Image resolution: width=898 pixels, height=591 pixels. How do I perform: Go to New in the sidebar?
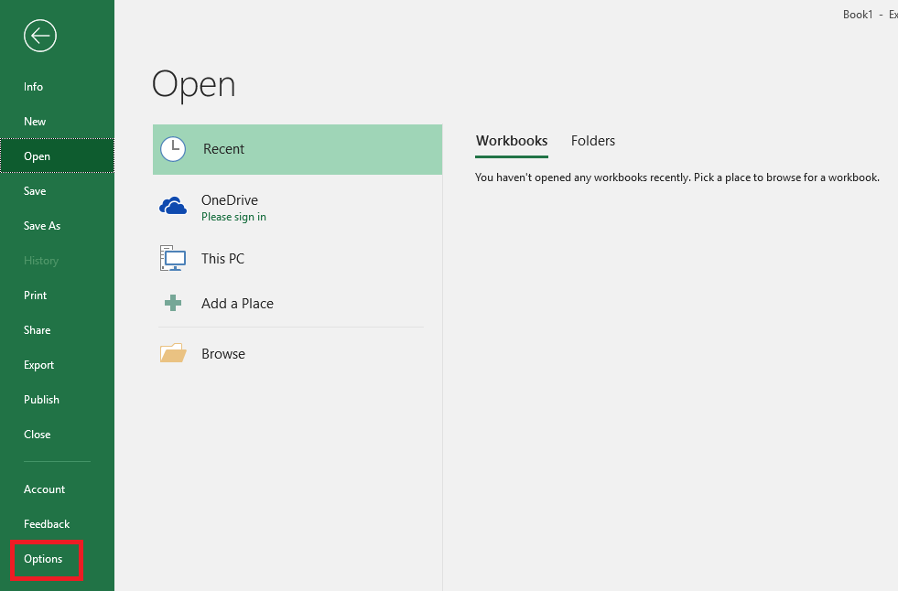(x=35, y=122)
